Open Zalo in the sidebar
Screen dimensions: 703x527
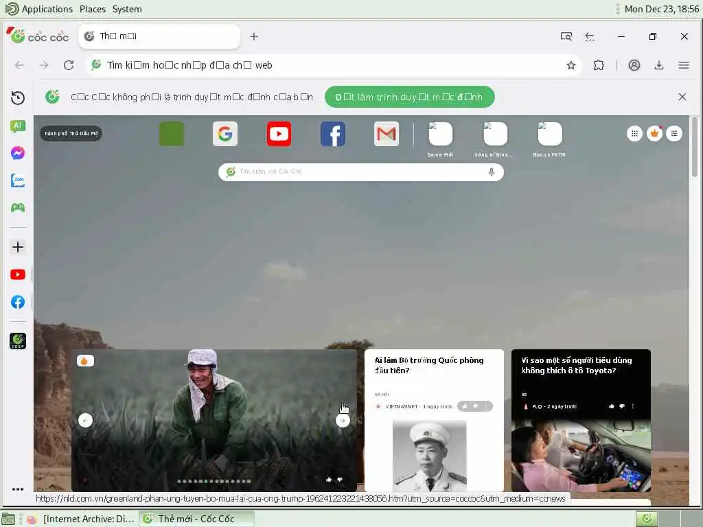[x=18, y=180]
